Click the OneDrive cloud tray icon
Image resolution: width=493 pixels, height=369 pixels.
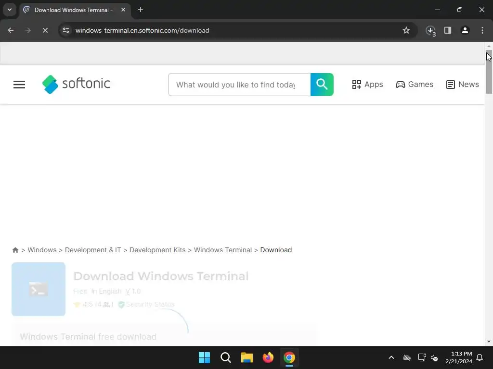[x=407, y=357]
